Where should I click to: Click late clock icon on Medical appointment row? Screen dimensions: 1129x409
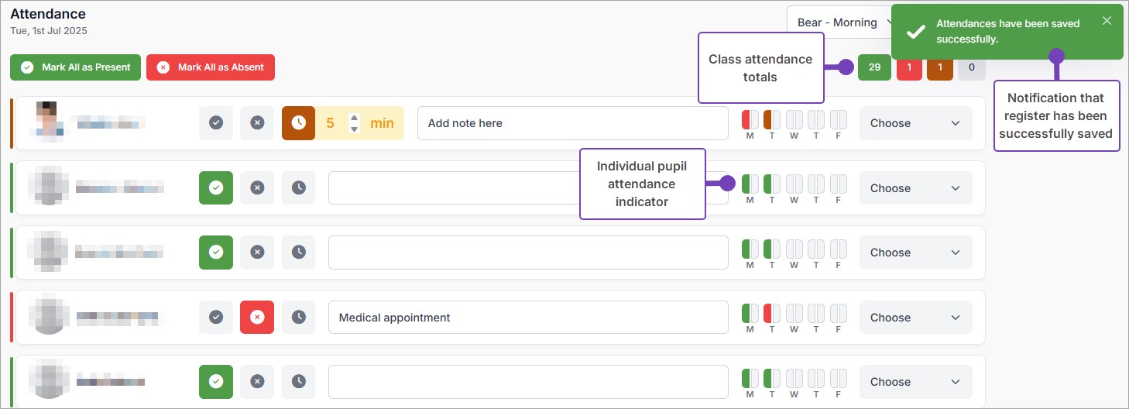pos(298,318)
